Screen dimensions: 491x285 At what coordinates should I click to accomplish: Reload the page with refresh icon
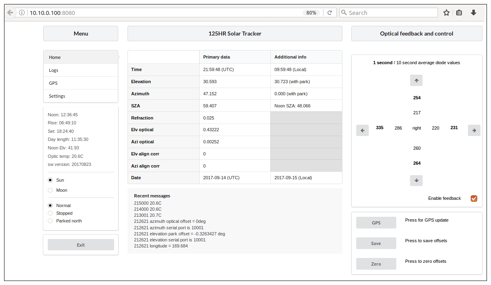[x=329, y=13]
